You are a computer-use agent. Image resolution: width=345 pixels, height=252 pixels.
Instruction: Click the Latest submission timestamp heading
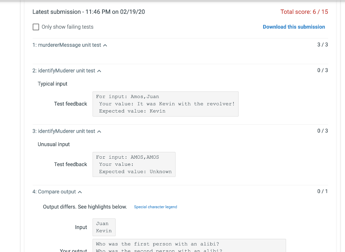pos(89,12)
